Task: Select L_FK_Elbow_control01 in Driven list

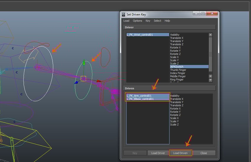Action: tap(140, 99)
